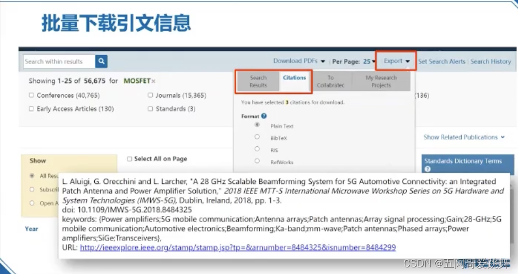Check the Standards (3) filter
The image size is (518, 274).
tap(150, 108)
